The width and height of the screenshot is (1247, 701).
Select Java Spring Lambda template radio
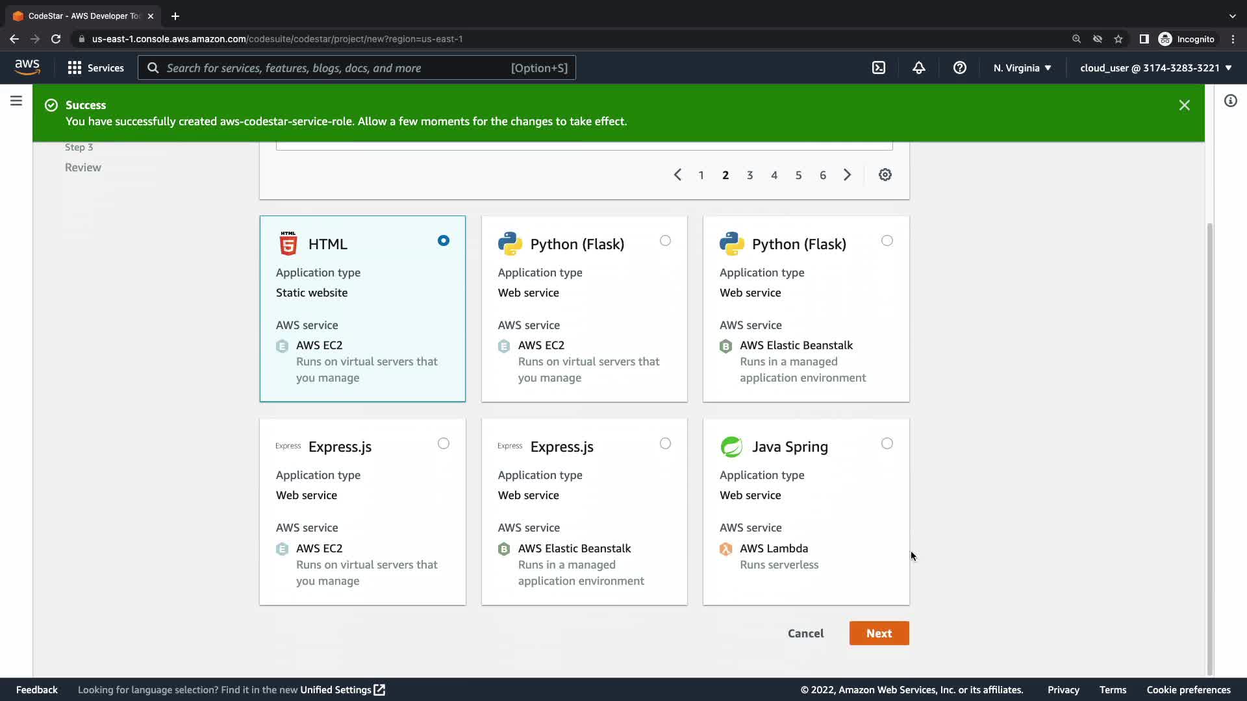[887, 443]
